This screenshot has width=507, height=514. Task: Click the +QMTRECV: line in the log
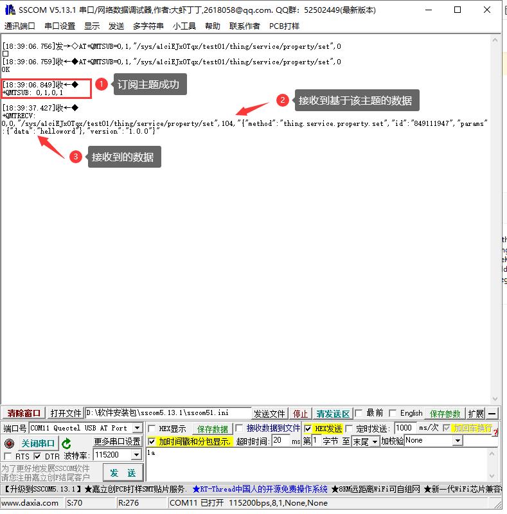coord(19,116)
